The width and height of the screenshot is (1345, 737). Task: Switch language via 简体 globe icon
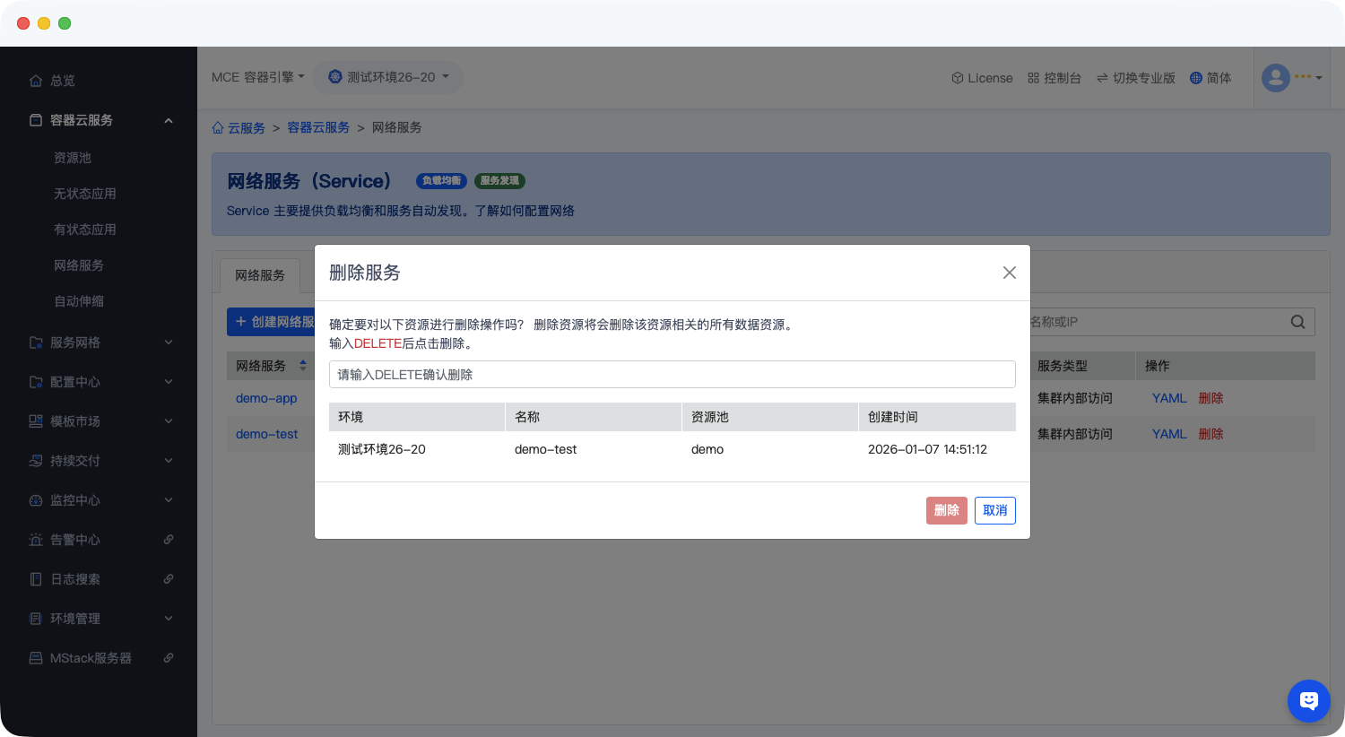coord(1195,78)
